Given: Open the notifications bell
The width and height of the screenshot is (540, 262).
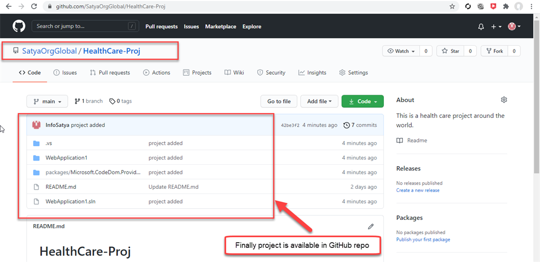Looking at the screenshot, I should pos(481,27).
